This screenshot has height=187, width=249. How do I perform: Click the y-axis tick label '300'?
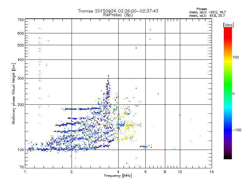point(21,79)
